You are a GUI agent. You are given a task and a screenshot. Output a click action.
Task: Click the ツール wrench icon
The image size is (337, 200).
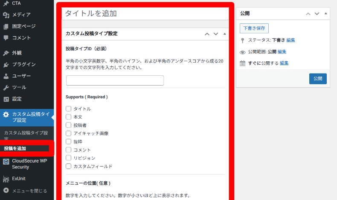(6, 88)
